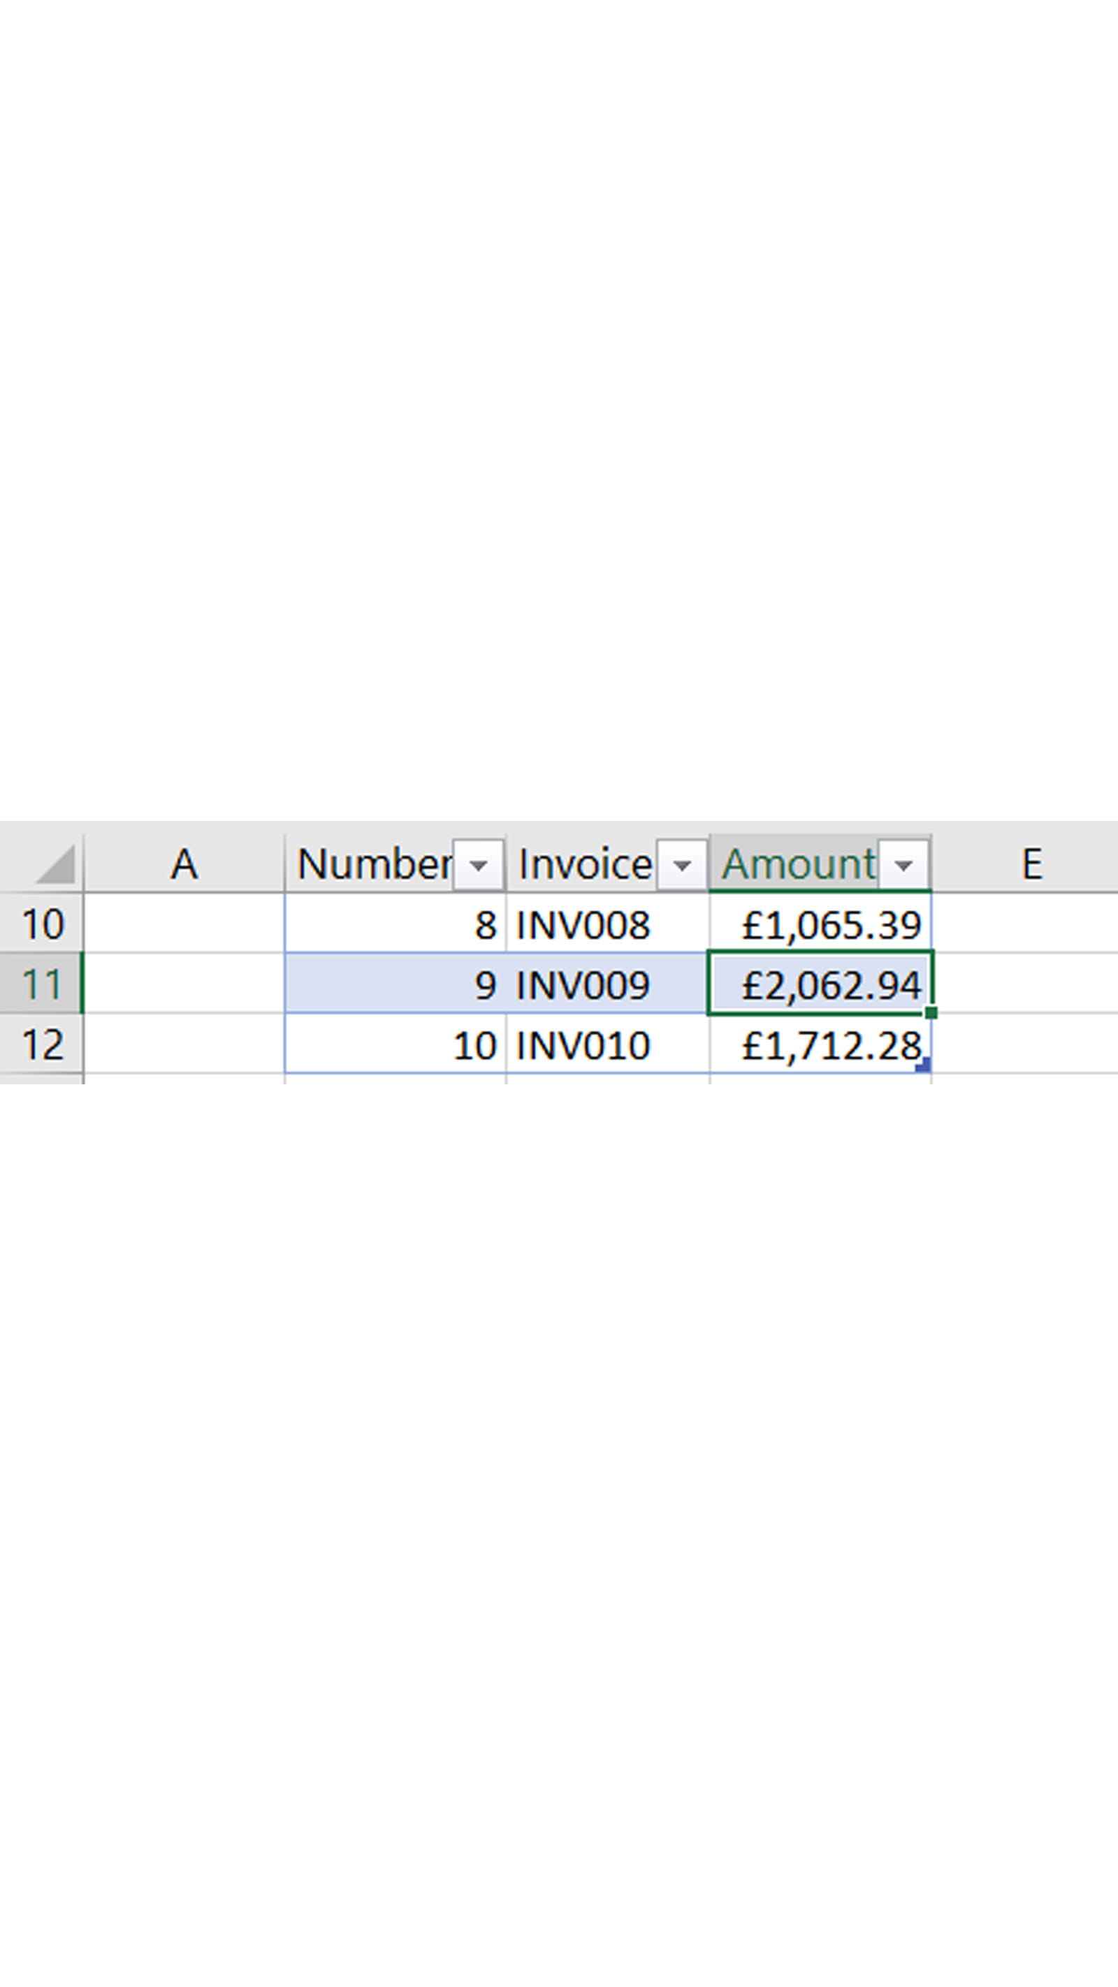Image resolution: width=1118 pixels, height=1987 pixels.
Task: Select row 11 header
Action: click(x=42, y=984)
